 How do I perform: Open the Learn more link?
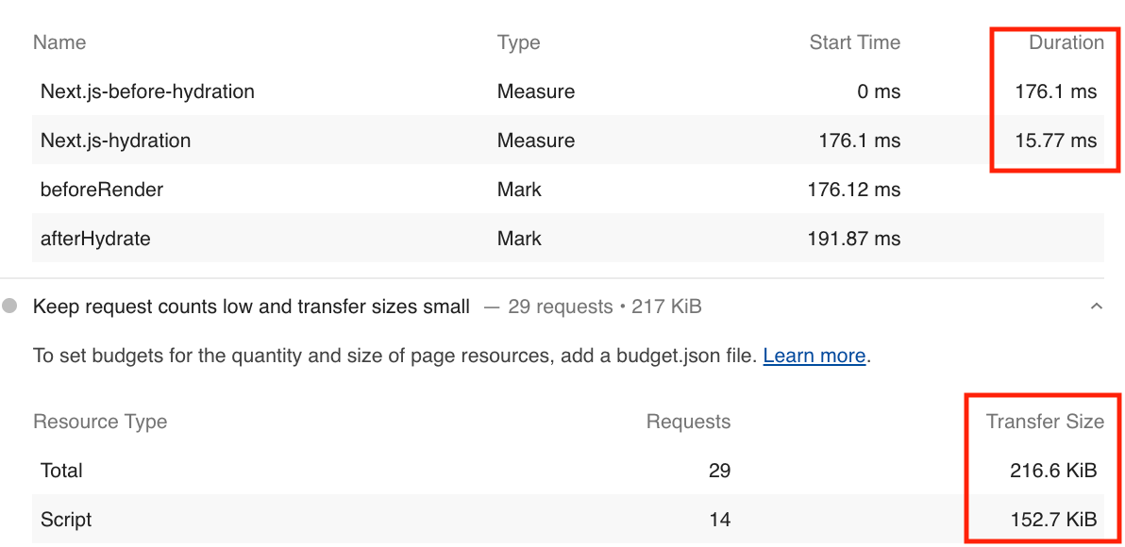pyautogui.click(x=814, y=356)
